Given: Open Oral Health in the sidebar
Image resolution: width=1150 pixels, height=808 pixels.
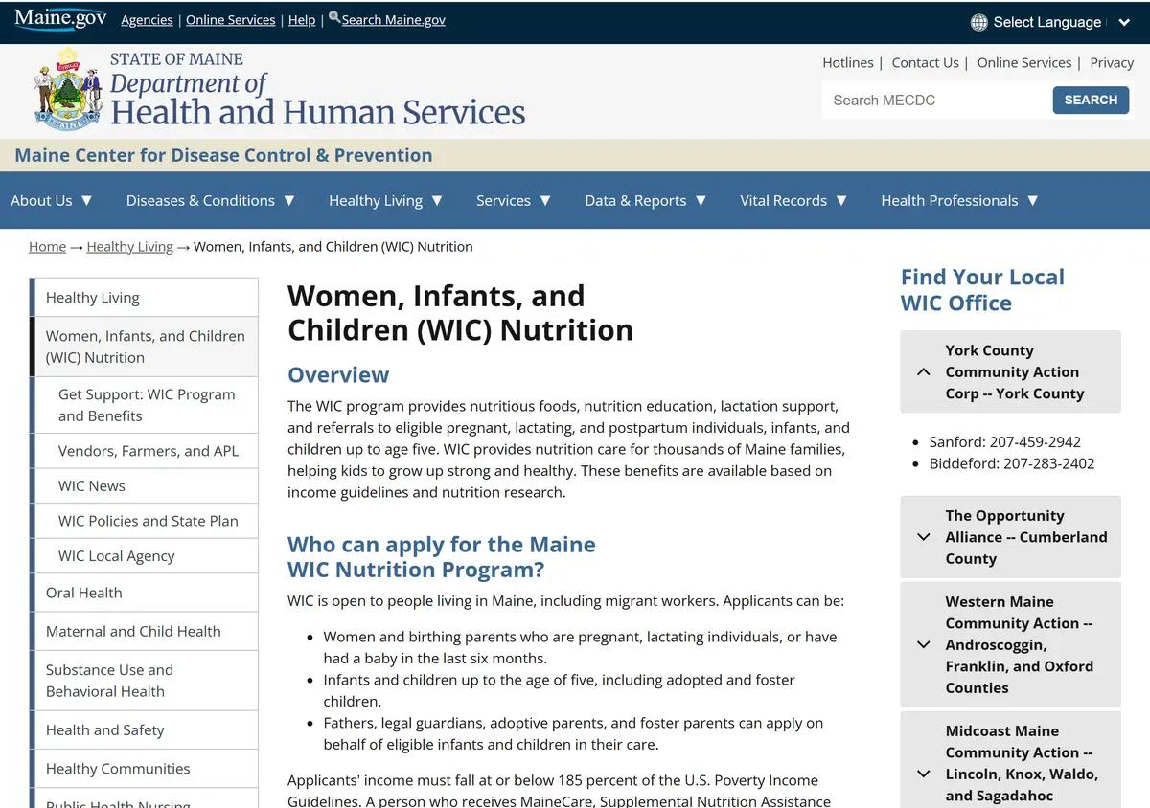Looking at the screenshot, I should point(144,593).
